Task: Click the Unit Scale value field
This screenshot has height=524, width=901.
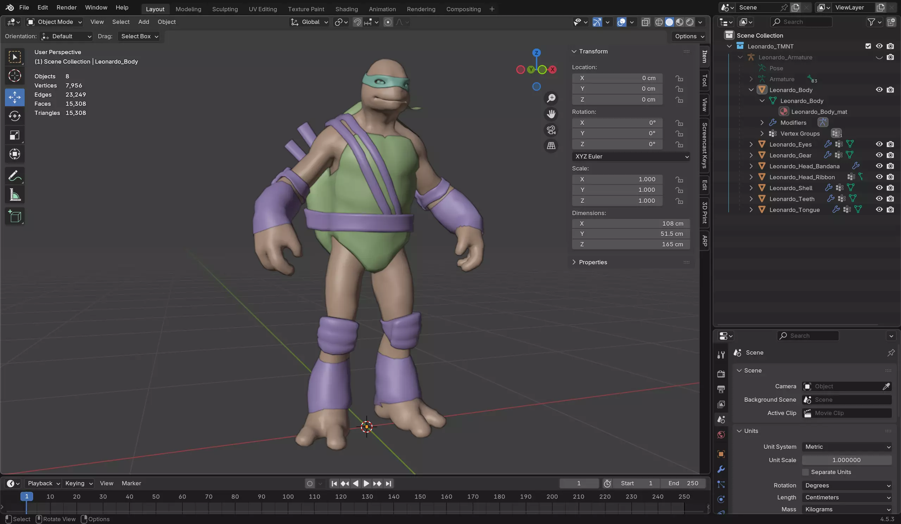Action: click(x=847, y=460)
